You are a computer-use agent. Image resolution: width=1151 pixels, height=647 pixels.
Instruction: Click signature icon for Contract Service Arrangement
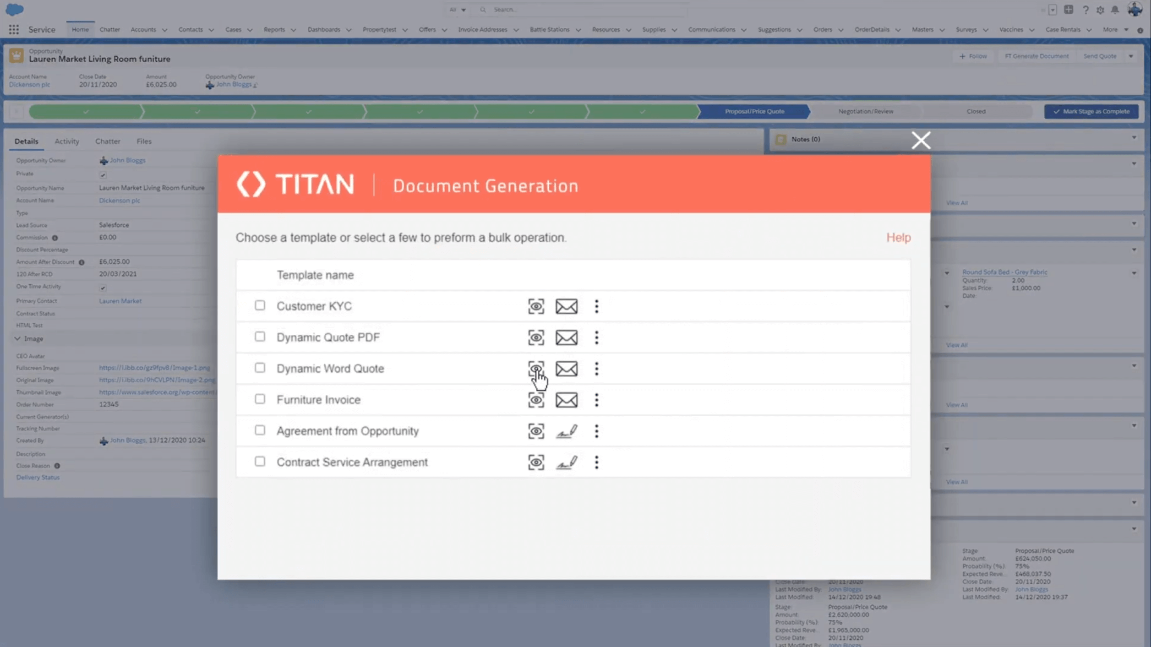point(566,462)
